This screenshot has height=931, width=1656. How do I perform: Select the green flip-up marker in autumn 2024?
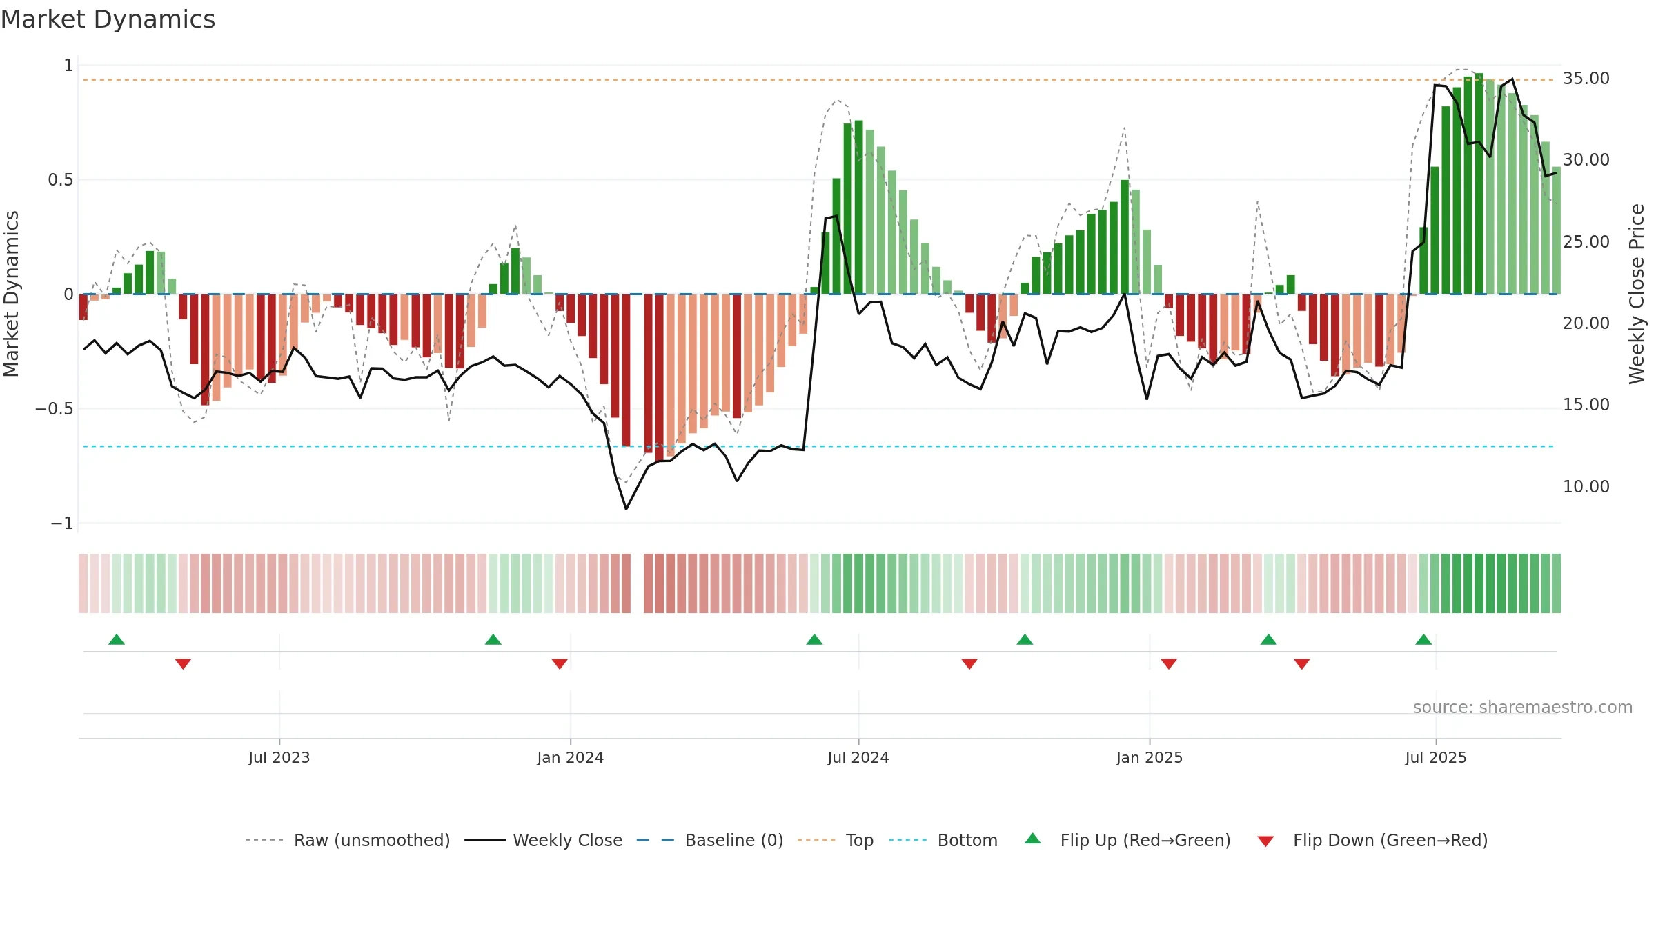(x=1025, y=639)
